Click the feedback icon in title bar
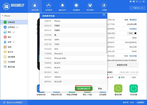 [131, 2]
